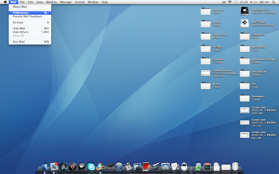Screen dimensions: 279x174
Task: Launch iTunes from the Dock
Action: (x=63, y=167)
